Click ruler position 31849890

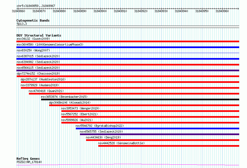(x=80, y=11)
